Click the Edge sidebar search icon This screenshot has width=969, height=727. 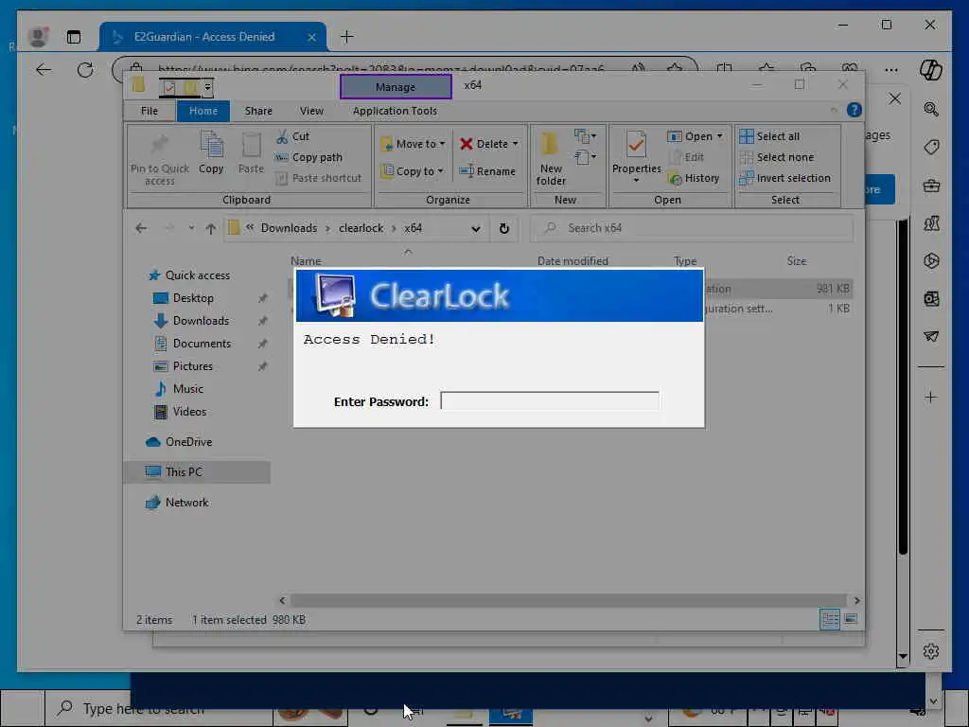tap(931, 110)
